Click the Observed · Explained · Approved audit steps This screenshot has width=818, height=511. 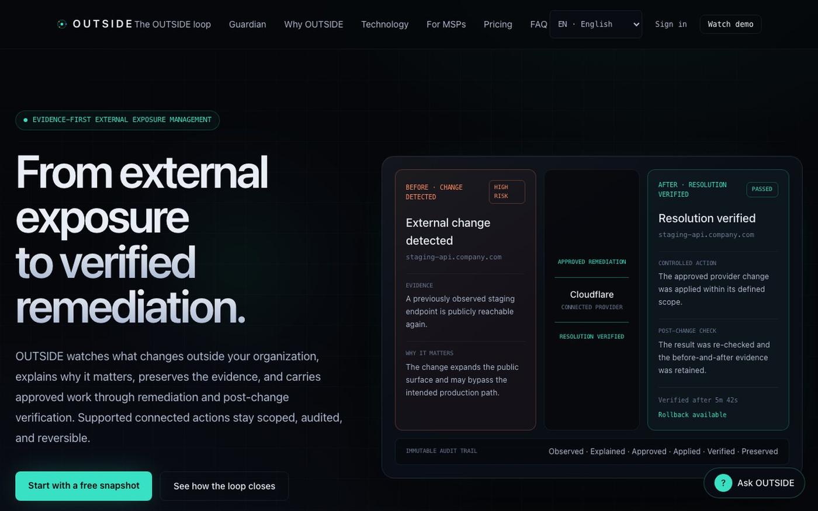(663, 451)
